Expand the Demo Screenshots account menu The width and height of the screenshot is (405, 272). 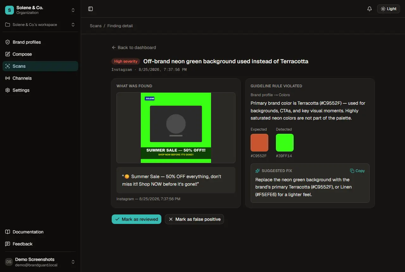(73, 262)
